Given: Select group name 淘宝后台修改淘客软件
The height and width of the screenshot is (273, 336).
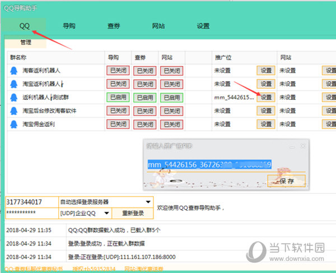Looking at the screenshot, I should [49, 111].
